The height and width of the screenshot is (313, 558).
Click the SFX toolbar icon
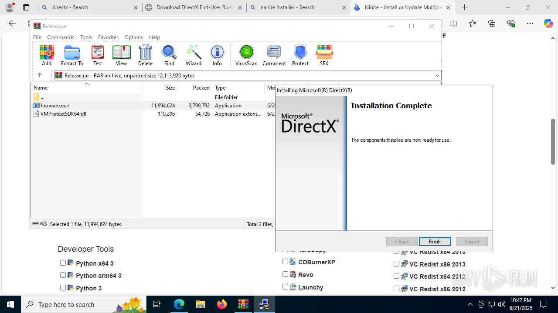click(324, 55)
